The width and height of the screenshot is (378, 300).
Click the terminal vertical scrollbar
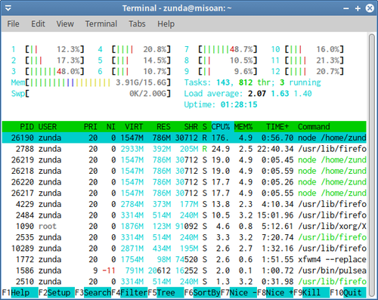372,165
